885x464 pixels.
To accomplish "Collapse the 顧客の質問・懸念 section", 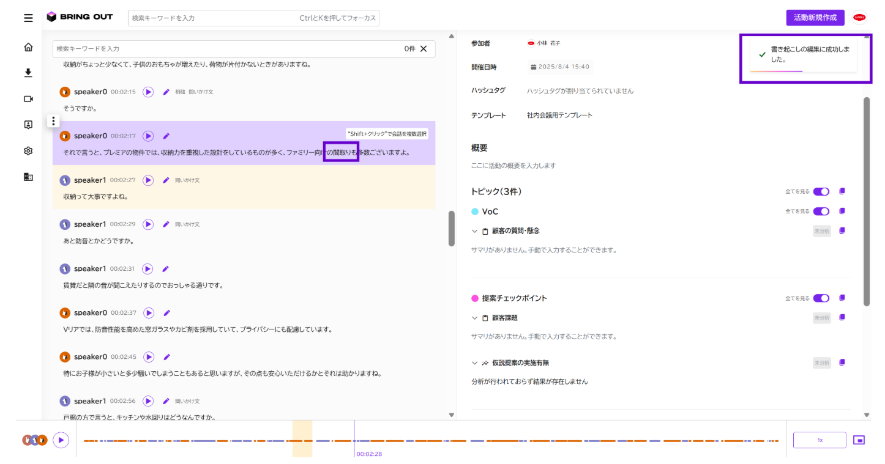I will coord(474,231).
